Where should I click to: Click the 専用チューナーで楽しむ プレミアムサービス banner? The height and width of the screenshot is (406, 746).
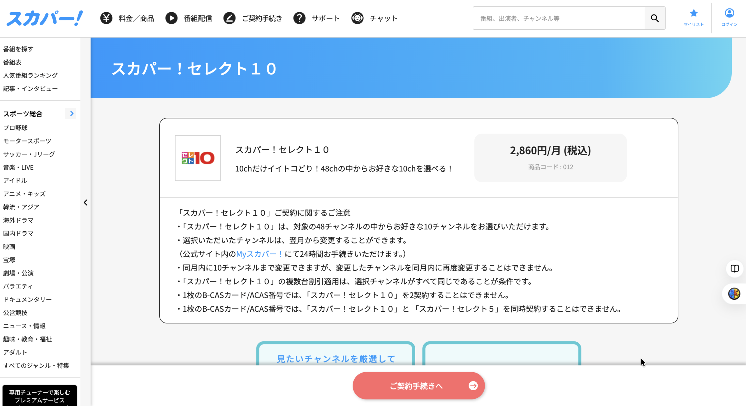tap(40, 396)
